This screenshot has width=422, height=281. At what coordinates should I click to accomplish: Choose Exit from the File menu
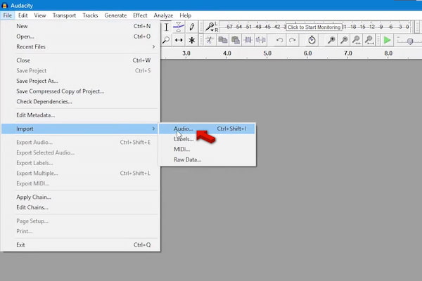point(80,244)
